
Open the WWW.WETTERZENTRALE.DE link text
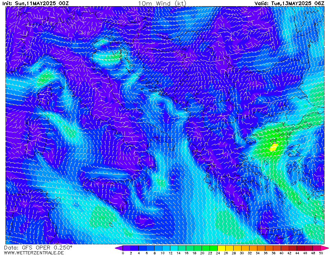click(x=34, y=253)
